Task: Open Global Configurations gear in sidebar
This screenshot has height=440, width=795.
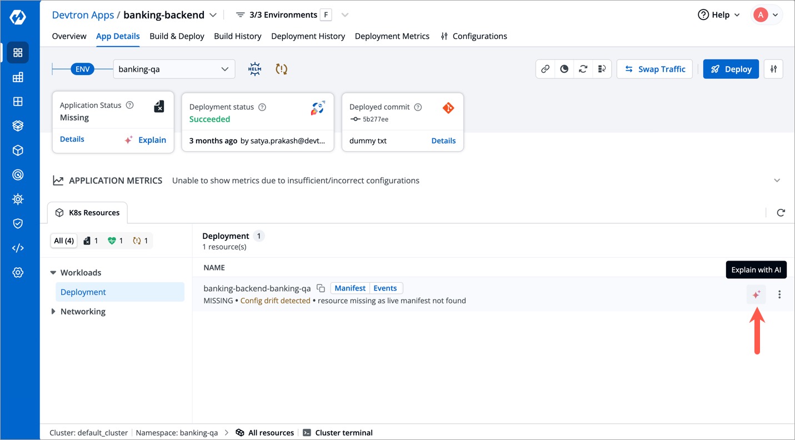Action: 18,272
